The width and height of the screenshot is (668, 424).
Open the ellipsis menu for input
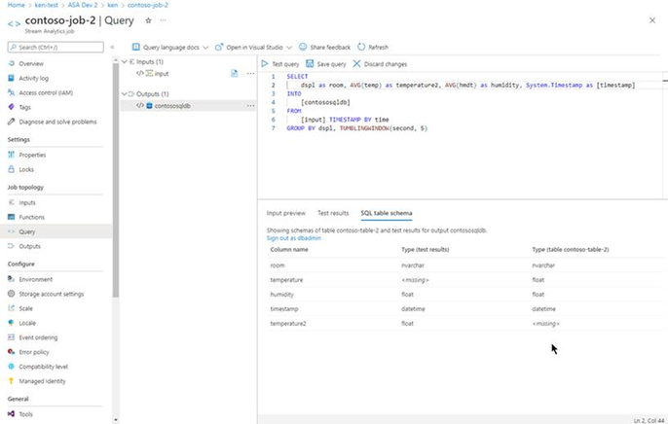250,73
